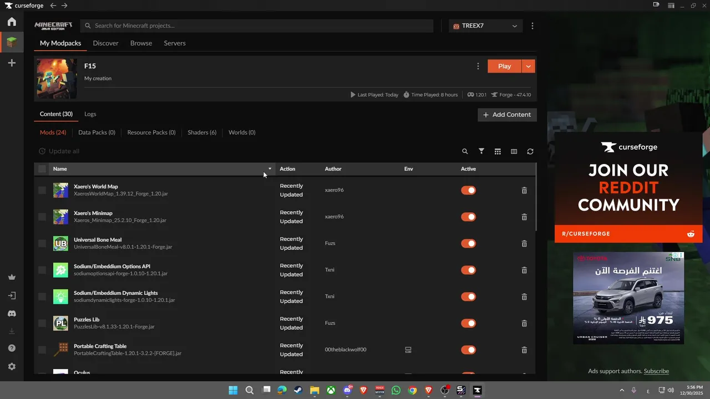The width and height of the screenshot is (710, 399).
Task: Select the Resource Packs (0) tab
Action: click(x=151, y=132)
